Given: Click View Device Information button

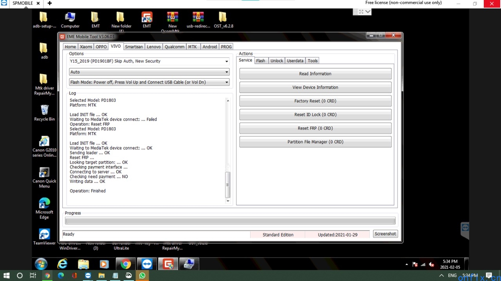Looking at the screenshot, I should tap(315, 88).
